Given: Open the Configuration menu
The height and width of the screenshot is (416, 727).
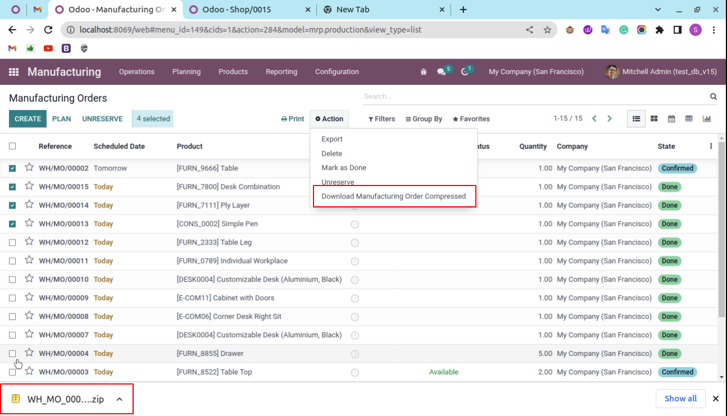Looking at the screenshot, I should [337, 72].
